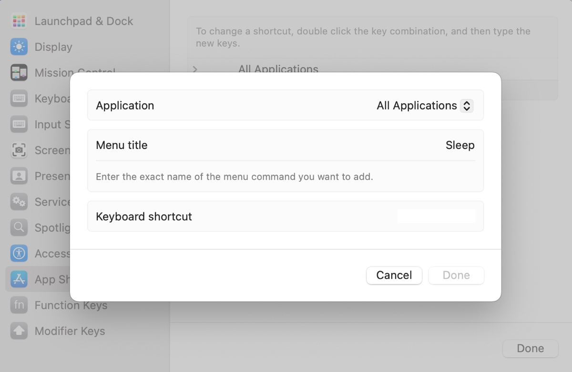This screenshot has width=572, height=372.
Task: Click the Services gears icon
Action: click(x=19, y=202)
